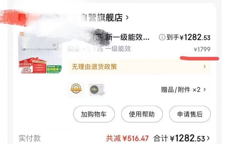Tap the ¥1519.2 promo tag on image
The image size is (231, 144).
[x=26, y=70]
